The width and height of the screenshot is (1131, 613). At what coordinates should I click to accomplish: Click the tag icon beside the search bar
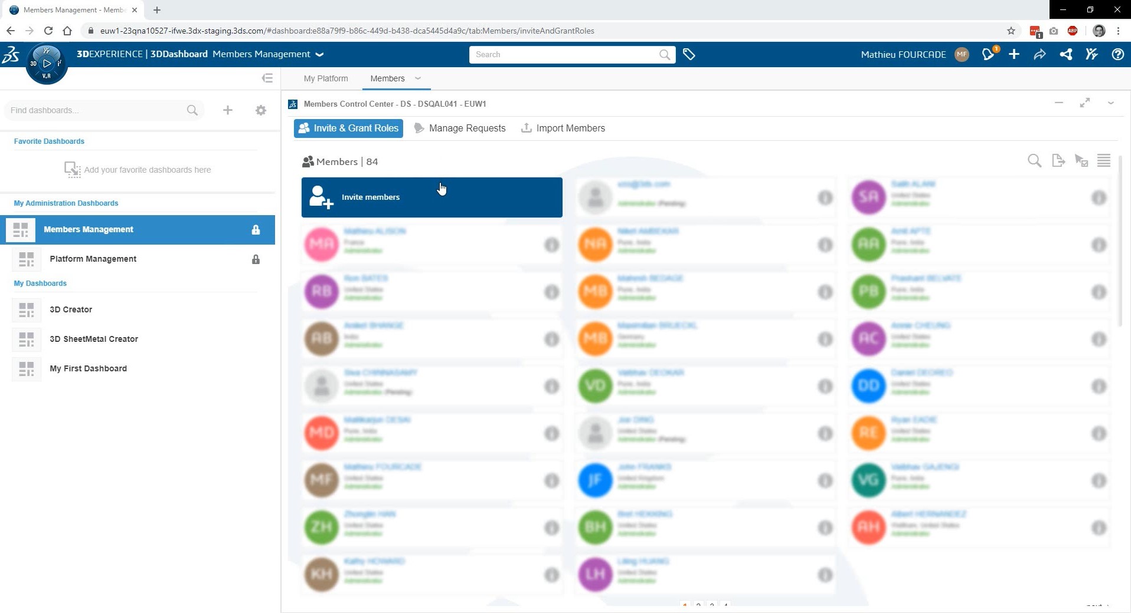(689, 54)
